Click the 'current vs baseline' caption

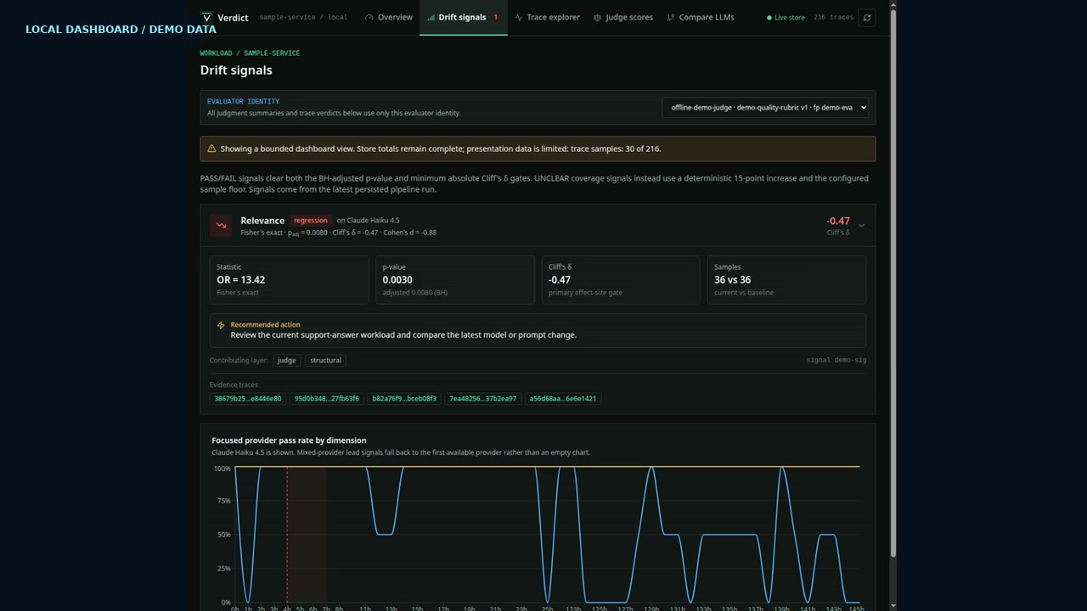coord(744,293)
